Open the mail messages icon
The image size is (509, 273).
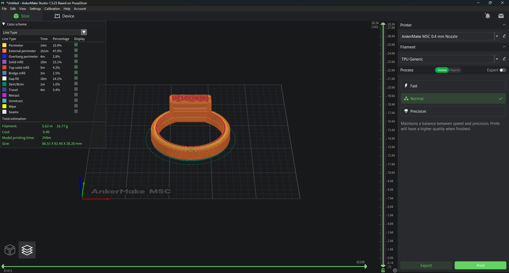pos(501,16)
